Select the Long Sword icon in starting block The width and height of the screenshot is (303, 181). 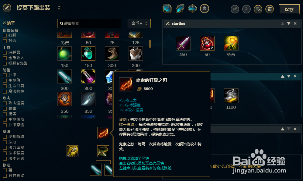[x=183, y=43]
